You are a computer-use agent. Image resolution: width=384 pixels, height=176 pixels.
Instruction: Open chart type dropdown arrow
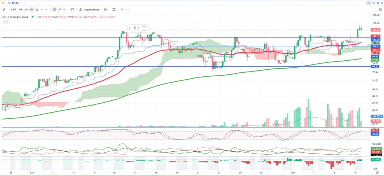pyautogui.click(x=64, y=9)
